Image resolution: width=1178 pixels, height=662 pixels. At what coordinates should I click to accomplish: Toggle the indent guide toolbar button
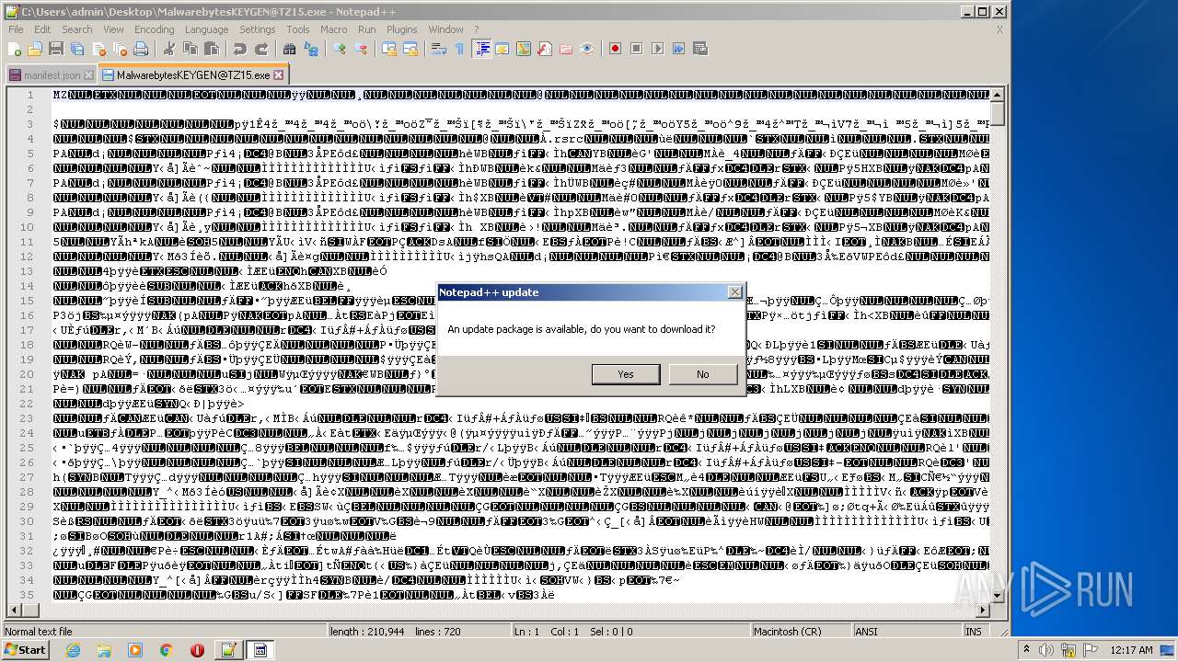pyautogui.click(x=481, y=49)
